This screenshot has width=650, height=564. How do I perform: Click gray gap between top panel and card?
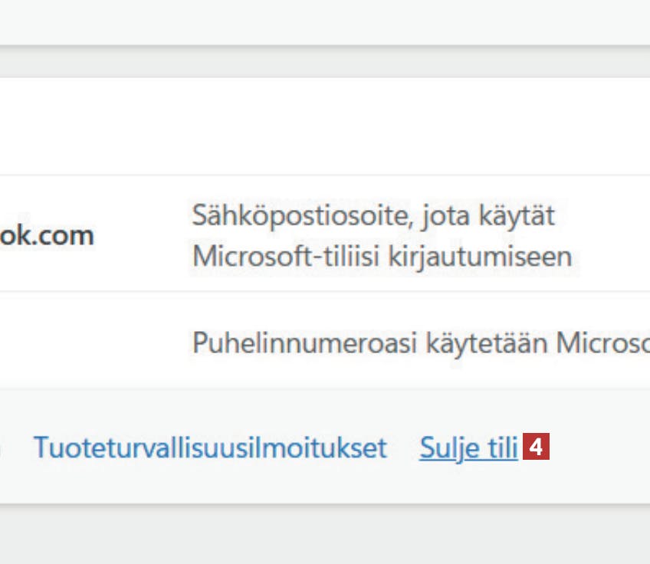(x=307, y=61)
